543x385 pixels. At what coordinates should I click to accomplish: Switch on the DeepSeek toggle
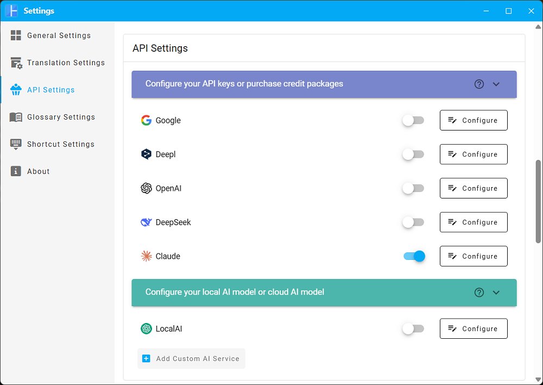(413, 222)
